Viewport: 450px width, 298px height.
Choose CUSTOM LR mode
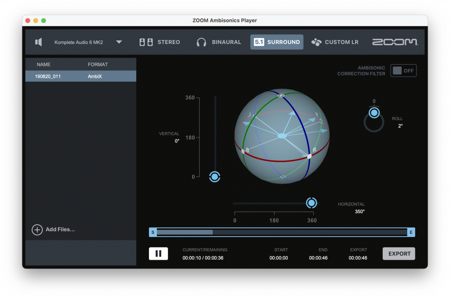pyautogui.click(x=335, y=42)
